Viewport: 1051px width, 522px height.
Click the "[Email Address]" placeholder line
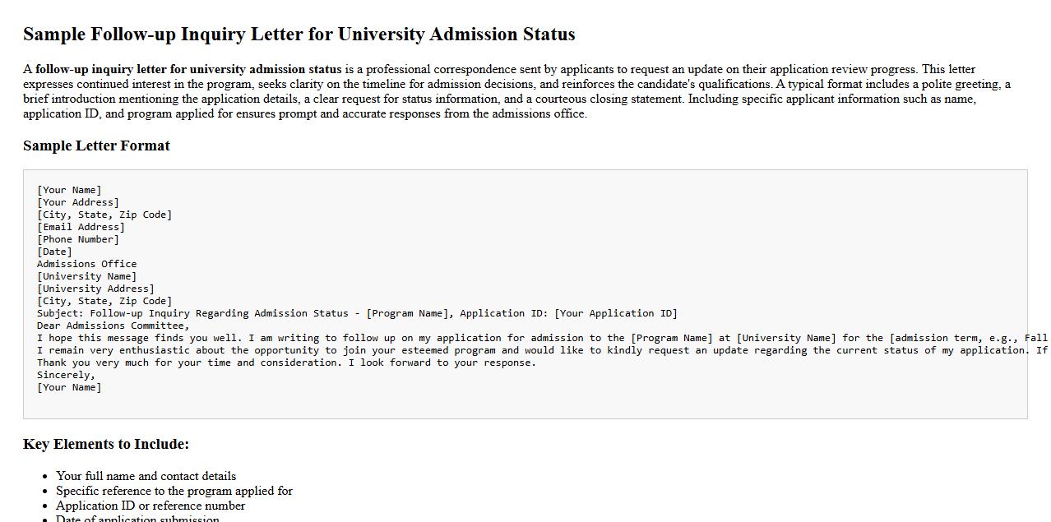click(x=81, y=227)
